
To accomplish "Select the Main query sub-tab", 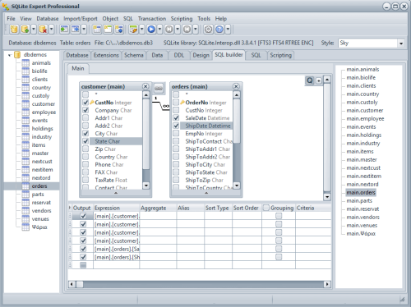I will coord(78,68).
